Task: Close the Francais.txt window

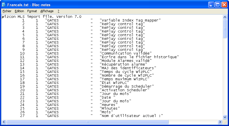Action: [224, 5]
